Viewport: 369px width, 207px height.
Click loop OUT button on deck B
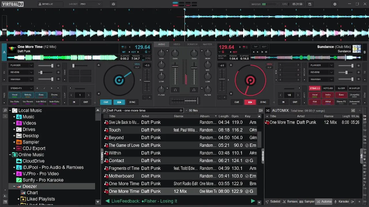click(295, 102)
